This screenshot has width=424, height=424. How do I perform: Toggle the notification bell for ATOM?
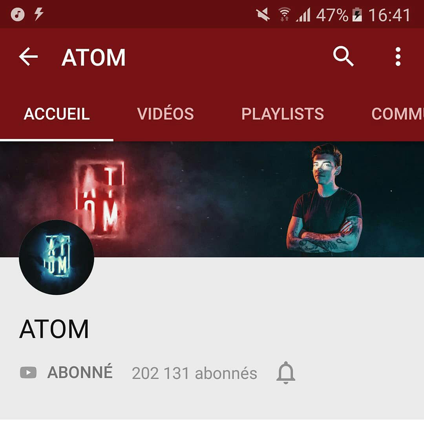[x=286, y=373]
